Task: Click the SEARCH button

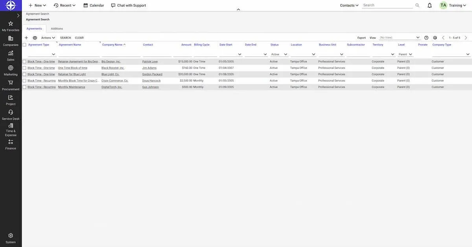Action: [65, 38]
